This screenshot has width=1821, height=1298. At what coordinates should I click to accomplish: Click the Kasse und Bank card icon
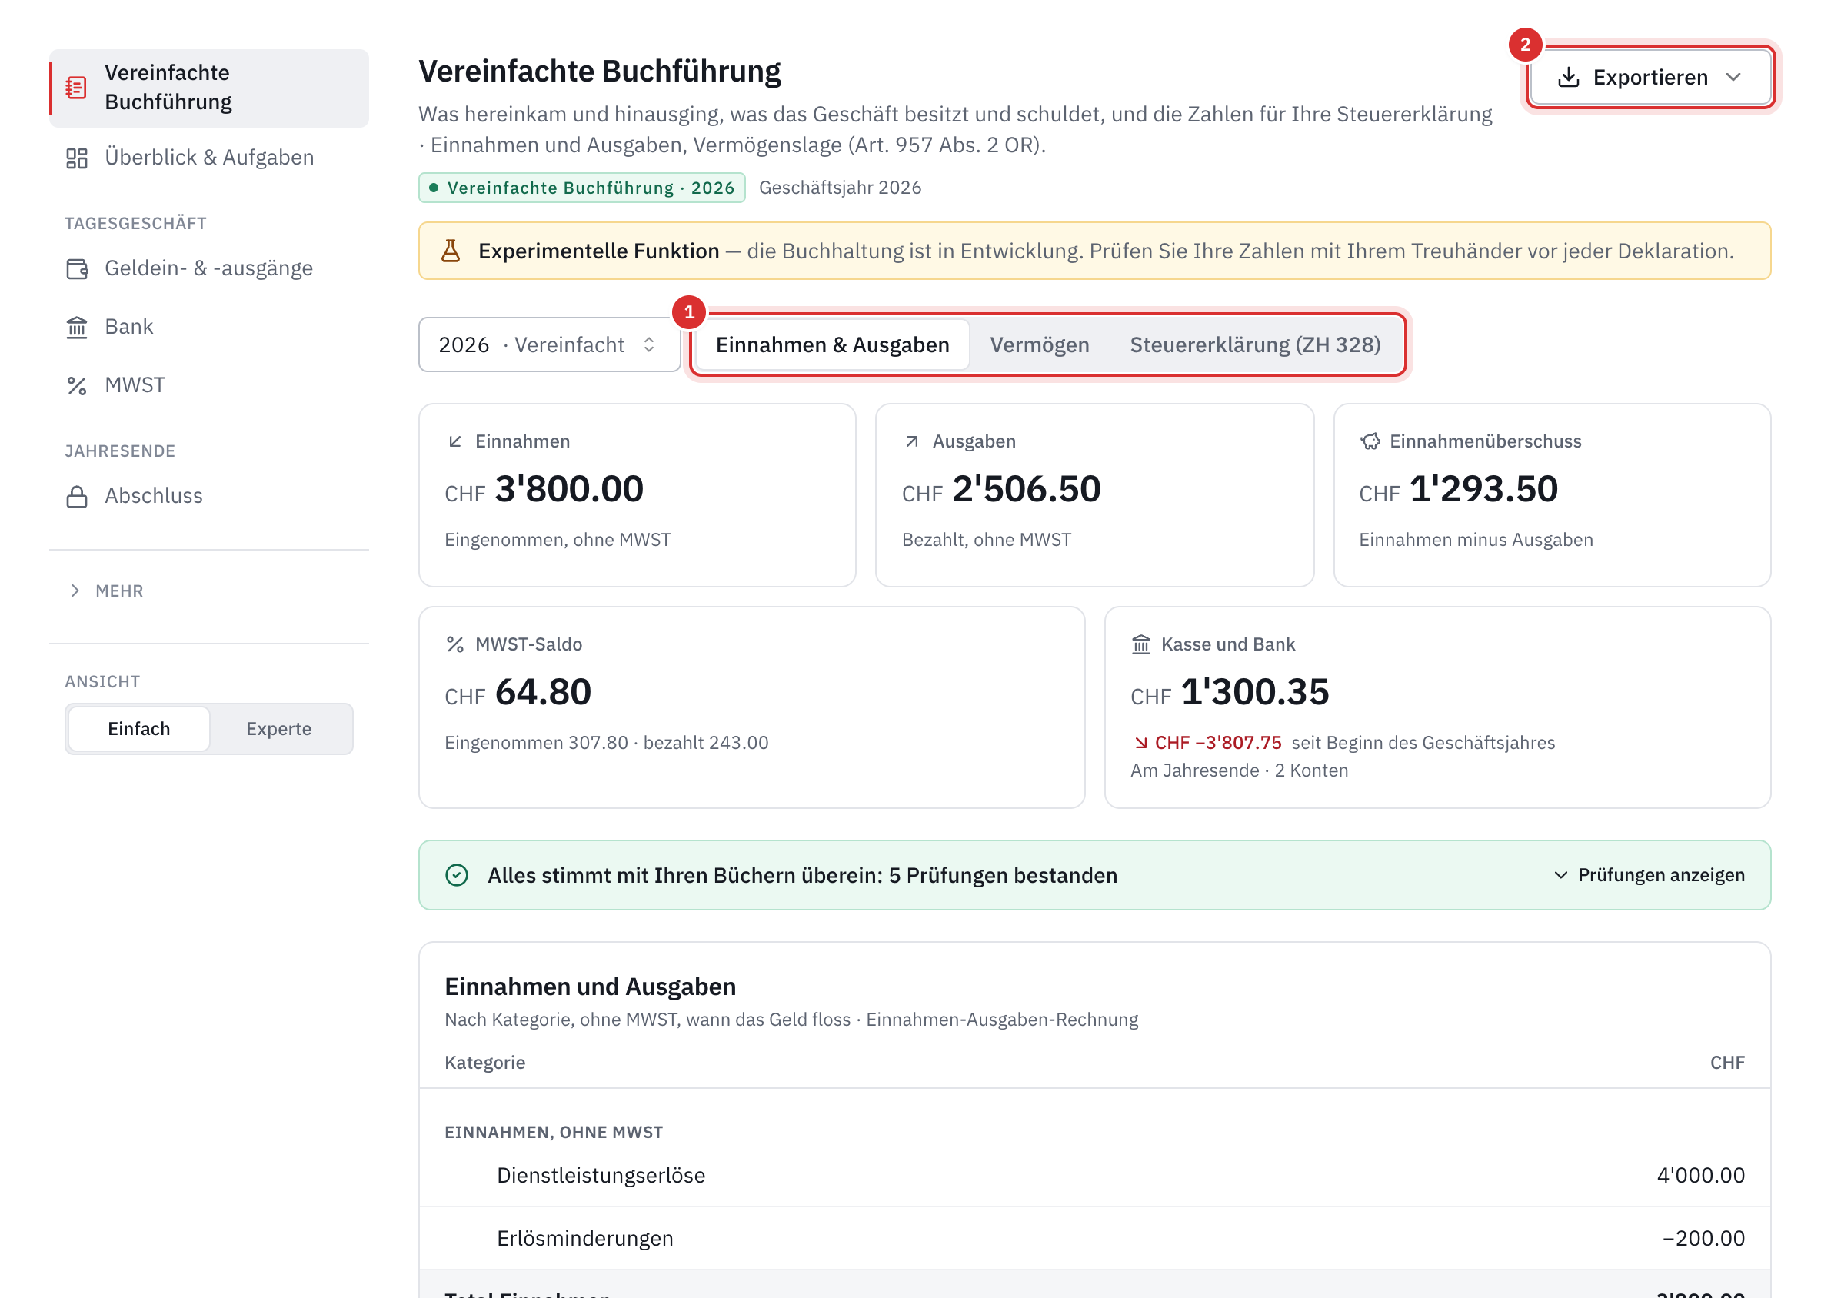1140,644
